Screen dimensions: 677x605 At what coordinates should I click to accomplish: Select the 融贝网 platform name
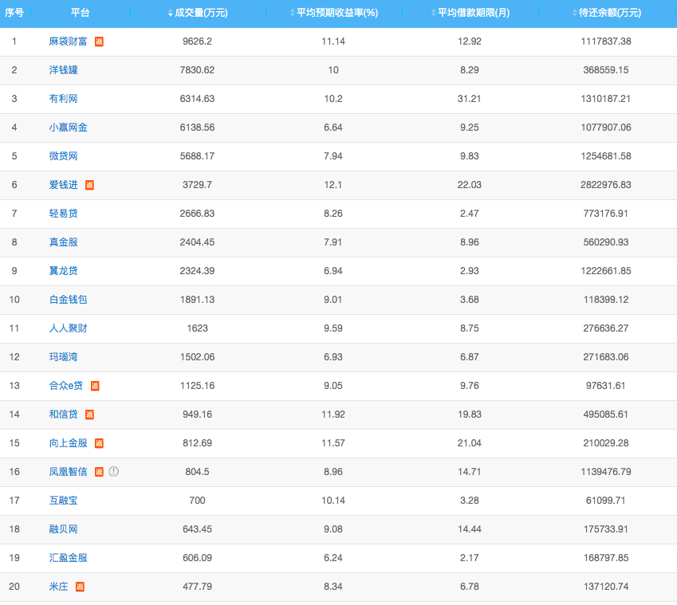tap(64, 529)
